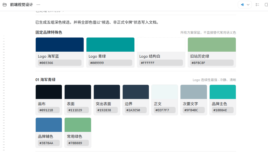268x152 pixels.
Task: Click the text 所有方案保留,不直接替代常用语义色
Action: pyautogui.click(x=208, y=33)
